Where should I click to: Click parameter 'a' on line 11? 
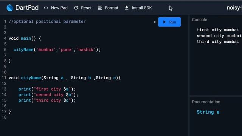[x=62, y=78]
